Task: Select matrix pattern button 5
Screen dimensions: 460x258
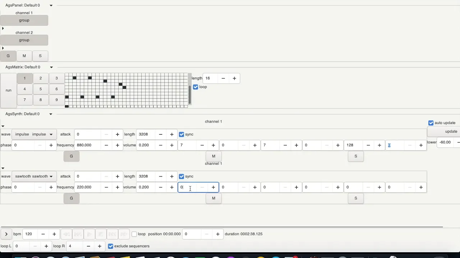Action: (x=41, y=89)
